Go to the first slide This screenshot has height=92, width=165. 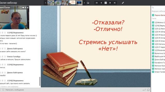coord(97,3)
